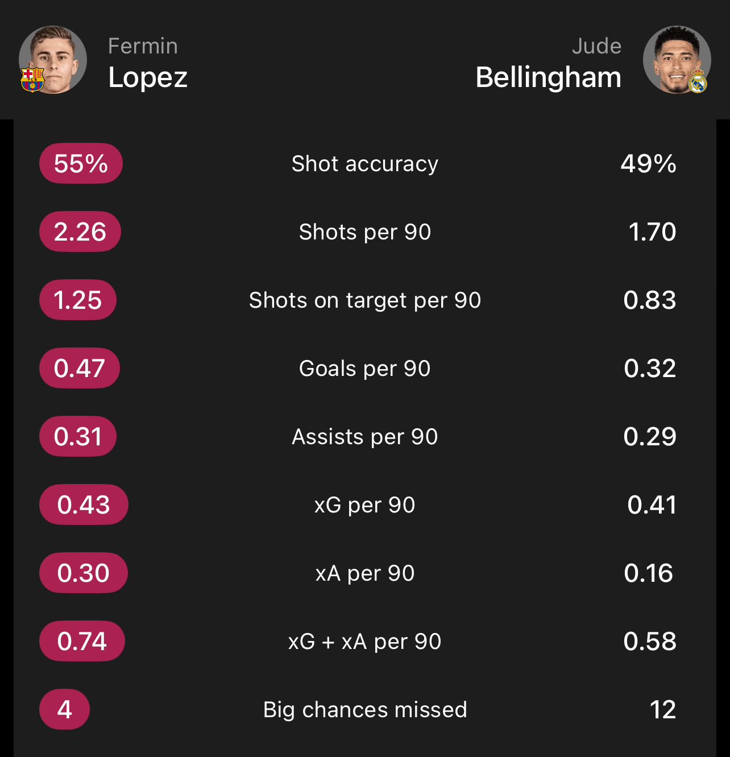Select the Fermin Lopez name header
The image size is (730, 757).
pyautogui.click(x=148, y=63)
